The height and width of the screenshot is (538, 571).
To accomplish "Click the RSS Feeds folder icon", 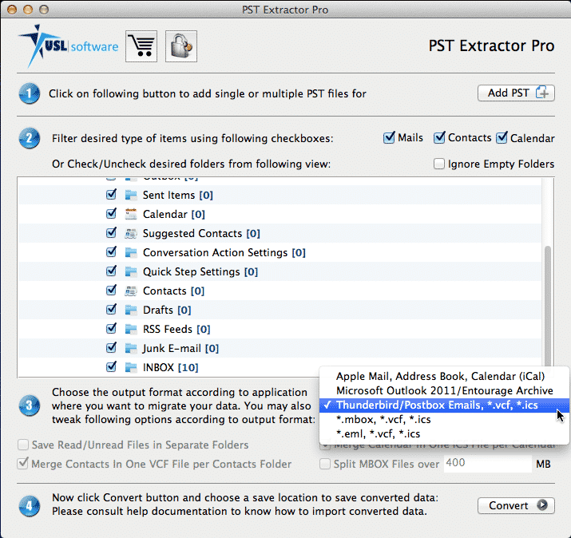I will pyautogui.click(x=131, y=330).
